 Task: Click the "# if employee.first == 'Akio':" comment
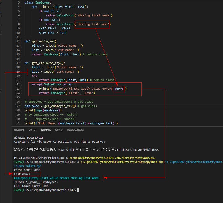tap(51, 115)
